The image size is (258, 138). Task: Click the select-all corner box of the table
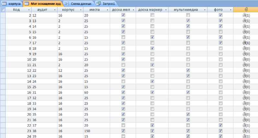coord(3,10)
